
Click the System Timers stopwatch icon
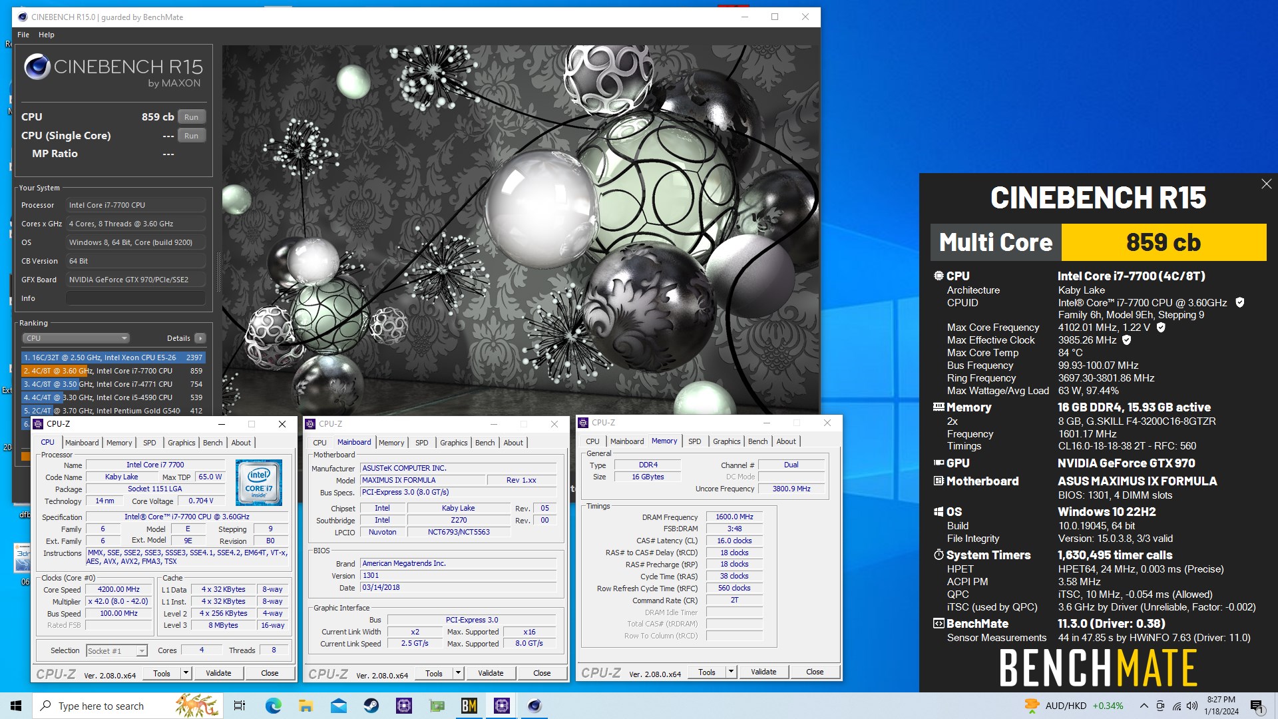click(x=939, y=555)
